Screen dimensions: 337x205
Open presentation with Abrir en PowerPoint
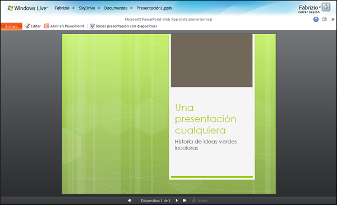[x=67, y=26]
